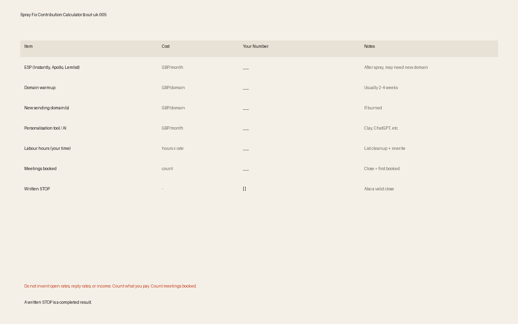518x324 pixels.
Task: Click the Domain warmup Your Number blank
Action: (246, 88)
